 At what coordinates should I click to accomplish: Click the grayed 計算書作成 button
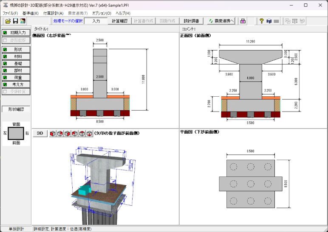pyautogui.click(x=144, y=21)
